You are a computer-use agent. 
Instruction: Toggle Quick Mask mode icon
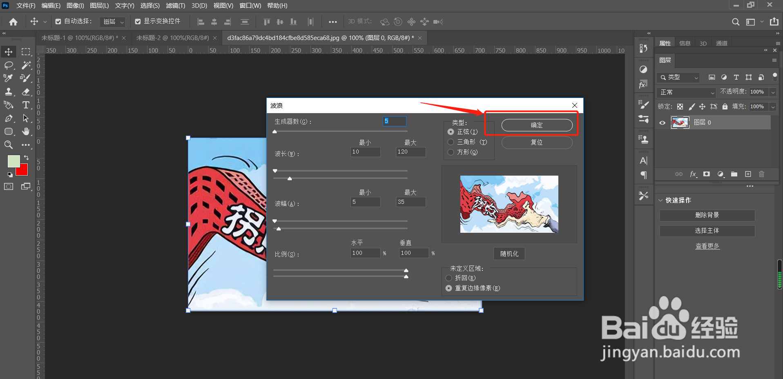[x=9, y=187]
